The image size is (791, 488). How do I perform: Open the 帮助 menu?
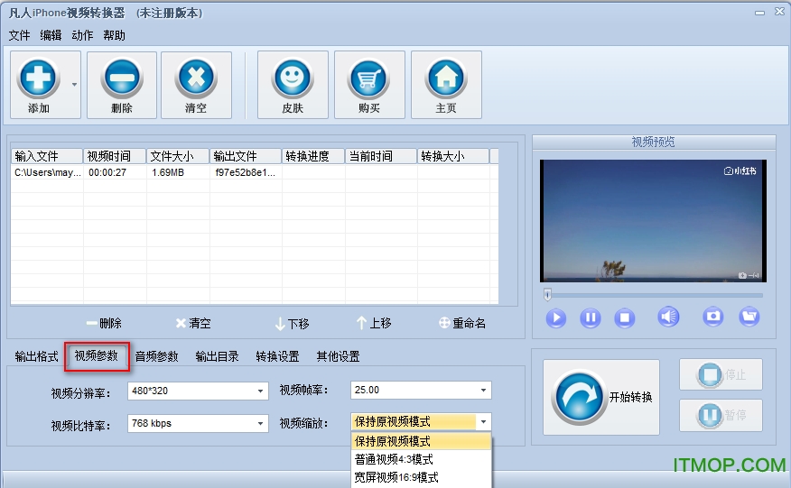point(114,35)
